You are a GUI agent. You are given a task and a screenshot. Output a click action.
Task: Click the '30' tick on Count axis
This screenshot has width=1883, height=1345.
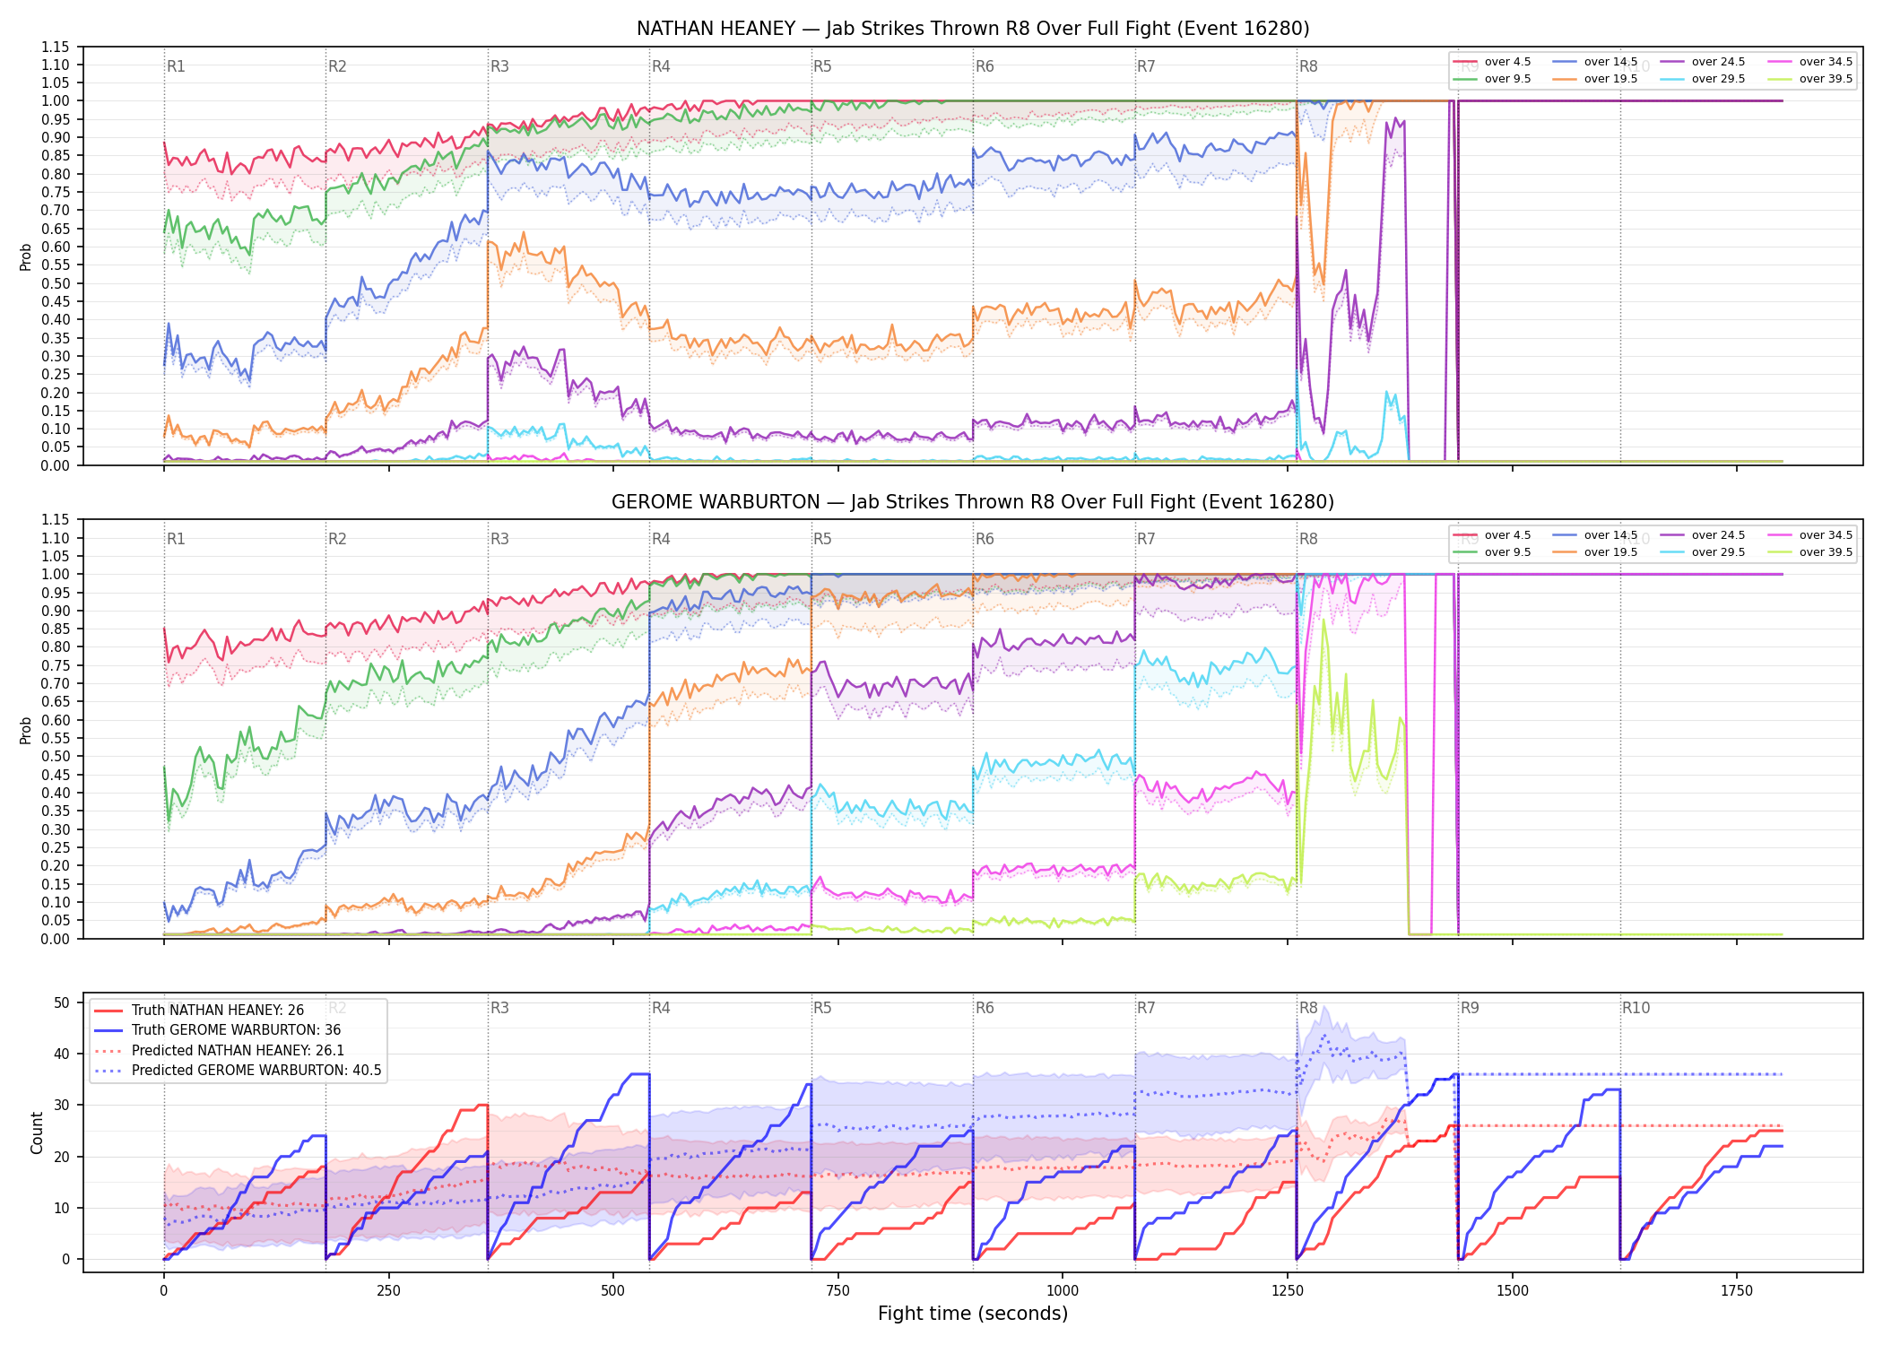click(62, 1106)
